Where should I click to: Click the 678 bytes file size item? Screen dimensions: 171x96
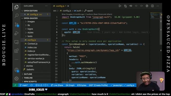82,85
